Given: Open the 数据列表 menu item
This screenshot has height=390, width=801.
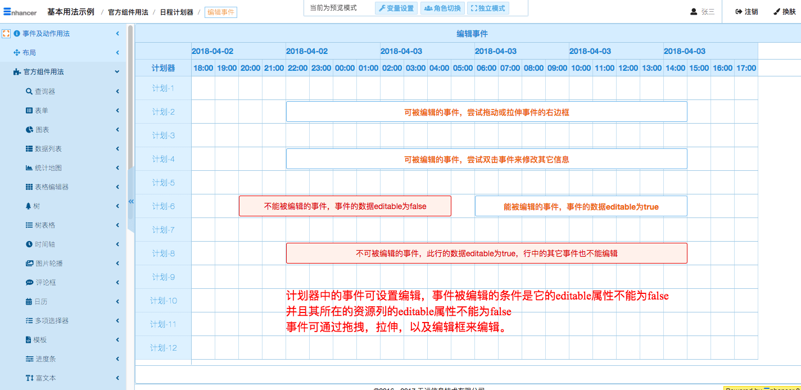Looking at the screenshot, I should tap(48, 149).
